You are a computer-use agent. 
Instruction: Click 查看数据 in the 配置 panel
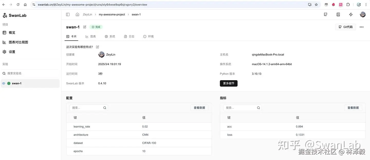[x=199, y=108]
